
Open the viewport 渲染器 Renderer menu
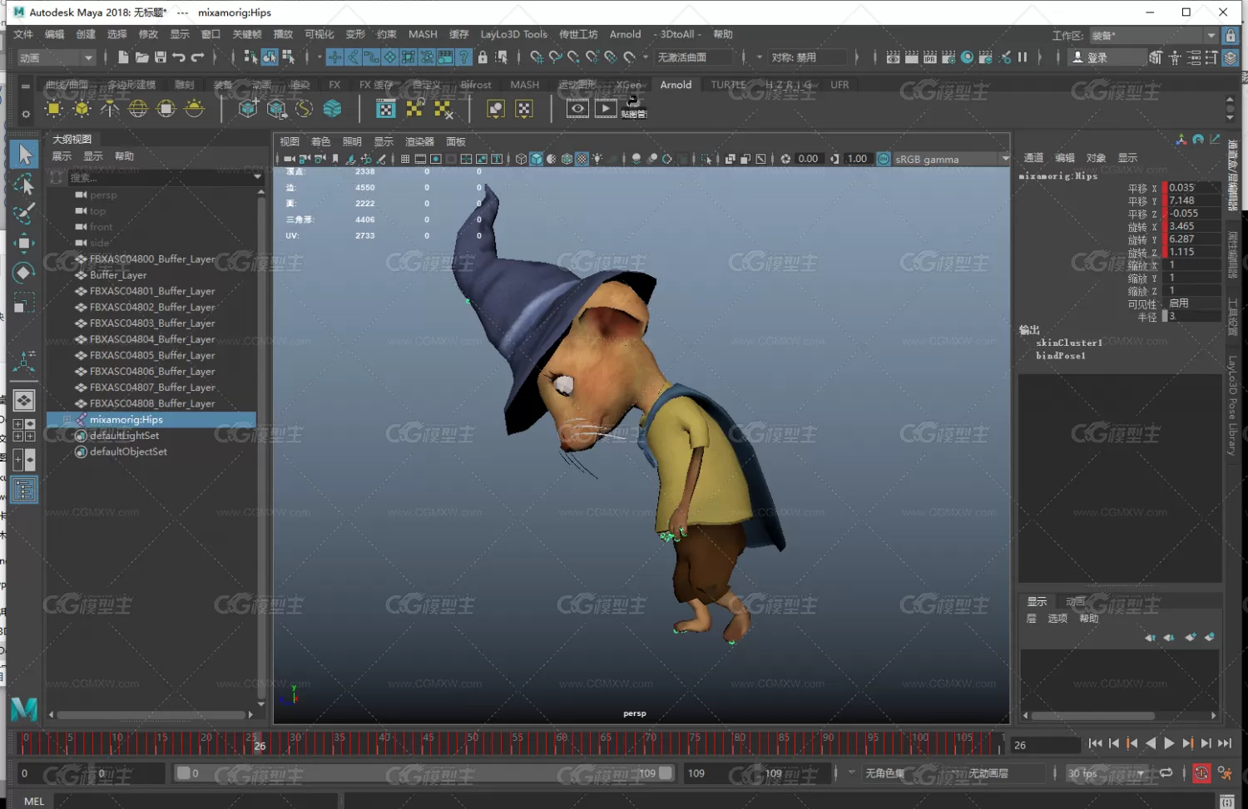[x=419, y=141]
